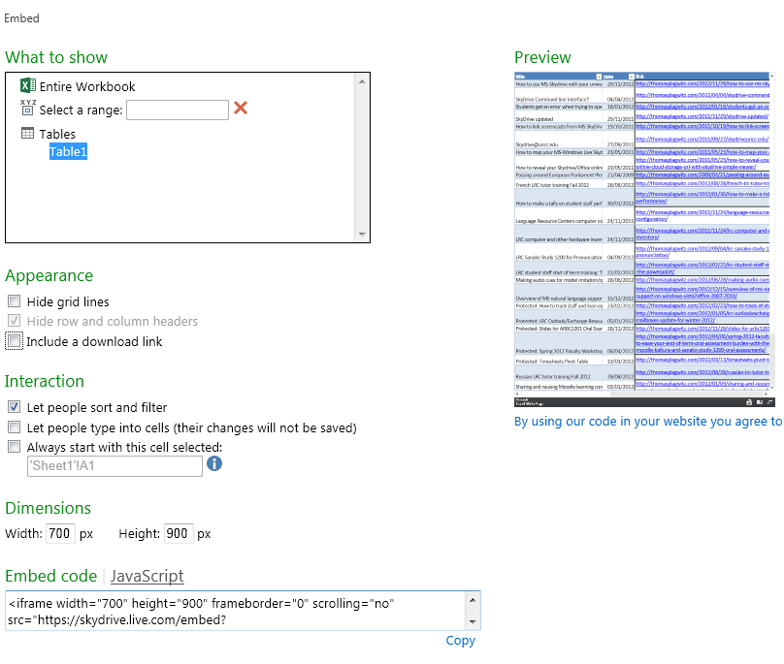Toggle Hide grid lines checkbox
784x664 pixels.
click(x=14, y=301)
